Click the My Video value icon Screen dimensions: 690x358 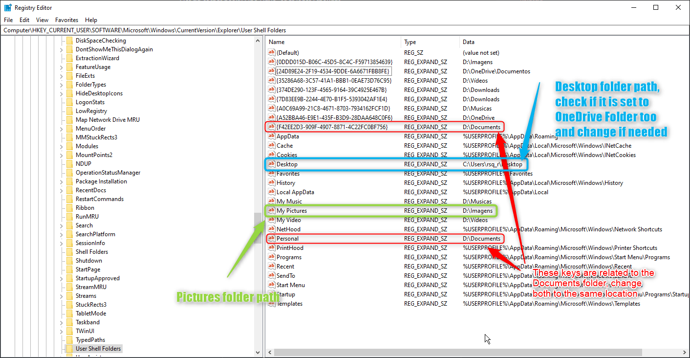click(x=272, y=220)
